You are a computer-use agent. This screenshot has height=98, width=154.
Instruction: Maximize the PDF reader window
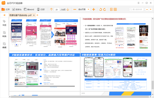(147, 3)
